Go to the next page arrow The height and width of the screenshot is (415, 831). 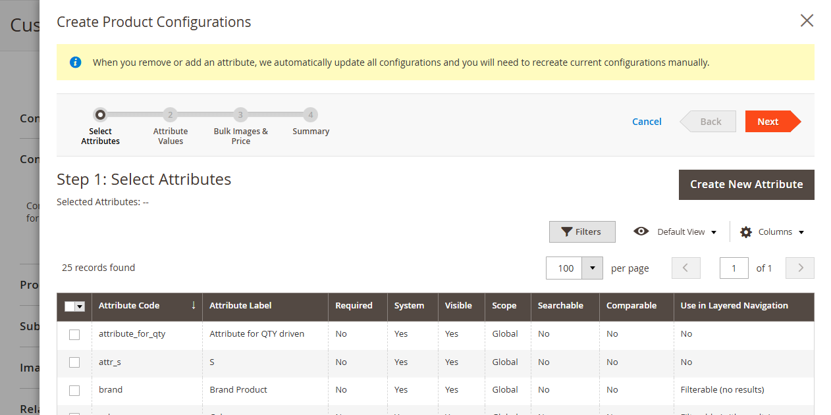(800, 268)
